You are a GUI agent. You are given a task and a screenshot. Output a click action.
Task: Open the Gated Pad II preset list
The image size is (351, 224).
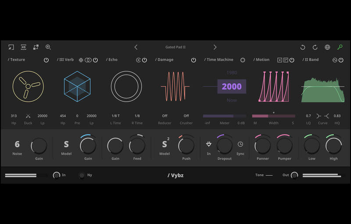tap(175, 47)
